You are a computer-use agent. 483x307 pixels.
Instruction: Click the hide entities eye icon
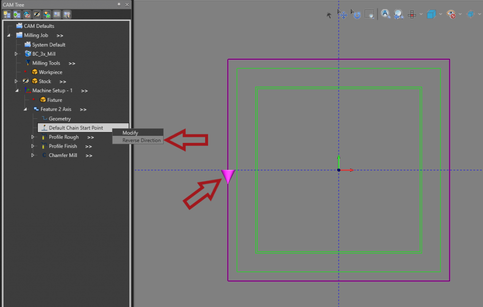coord(451,14)
